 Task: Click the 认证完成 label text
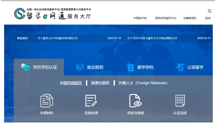point(180,113)
